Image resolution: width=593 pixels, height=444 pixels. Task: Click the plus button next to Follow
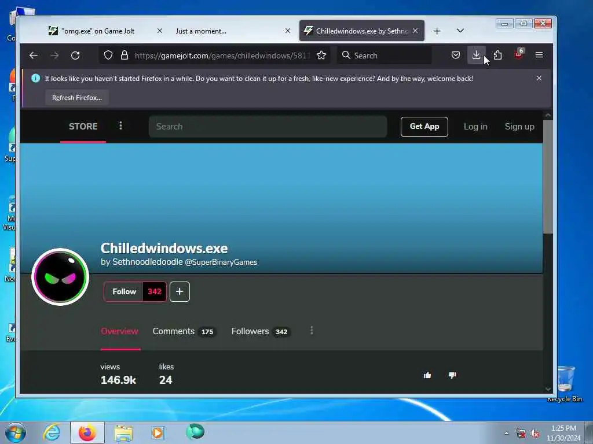[180, 291]
